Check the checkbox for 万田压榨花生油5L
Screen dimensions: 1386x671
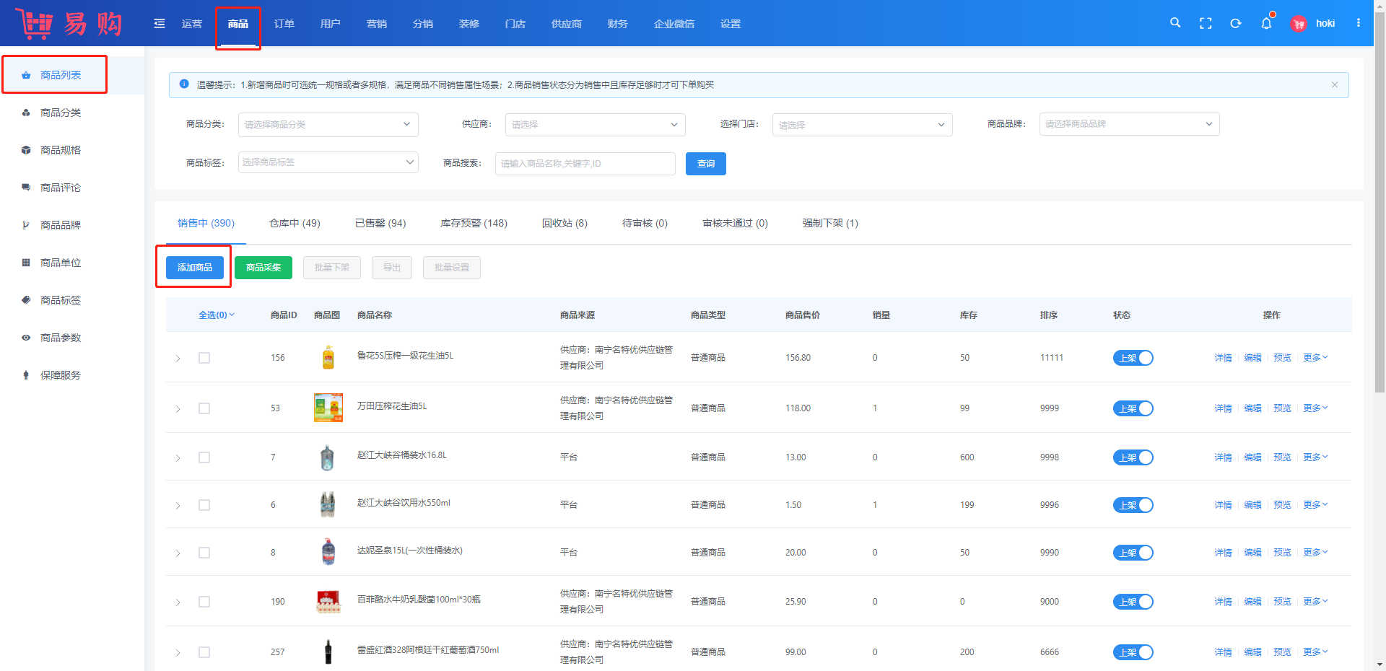[204, 408]
